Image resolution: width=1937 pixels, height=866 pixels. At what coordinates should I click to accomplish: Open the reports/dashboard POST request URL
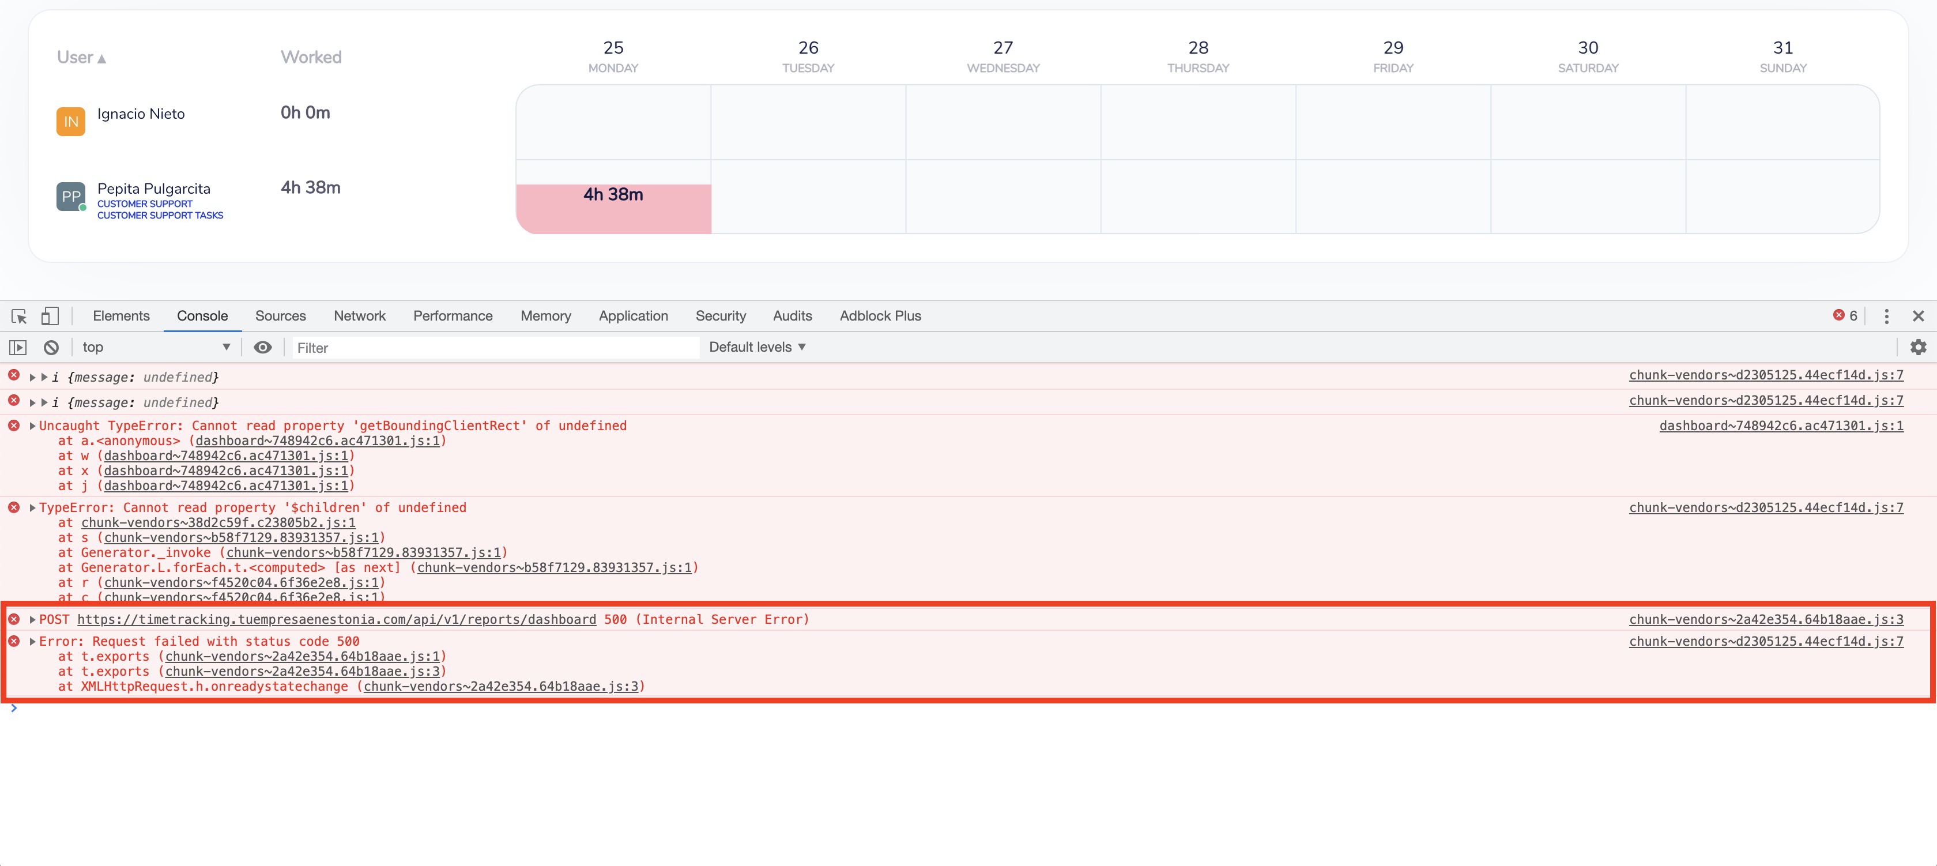pyautogui.click(x=337, y=619)
